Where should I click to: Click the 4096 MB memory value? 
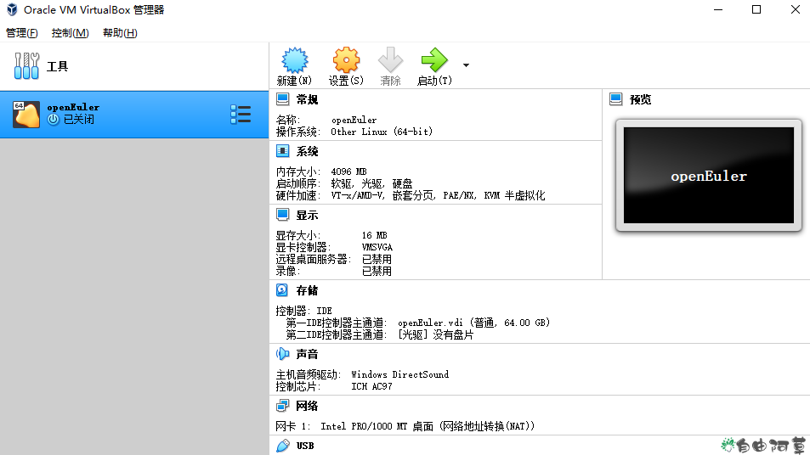coord(348,171)
